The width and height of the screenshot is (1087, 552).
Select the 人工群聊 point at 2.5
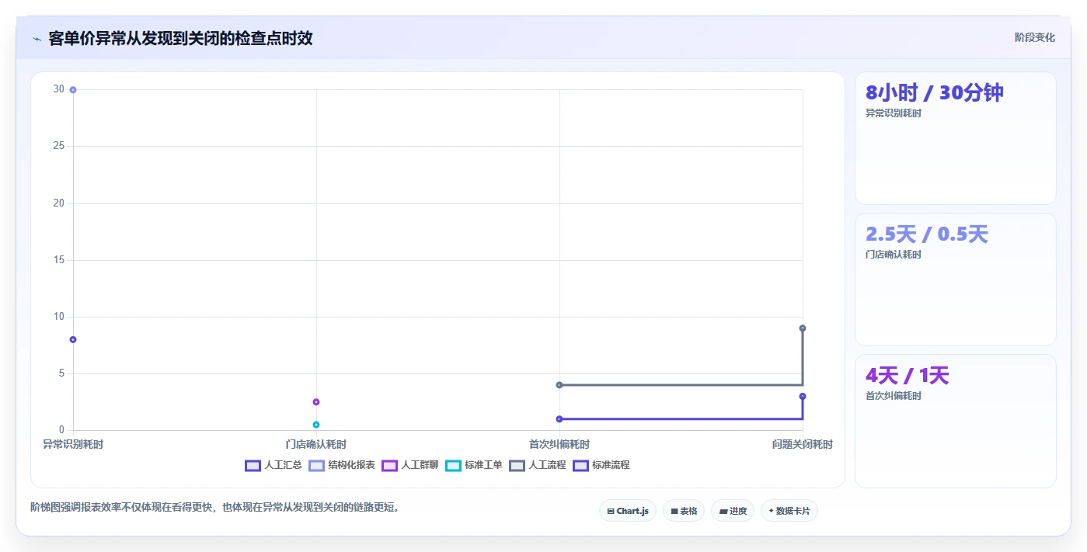coord(316,401)
